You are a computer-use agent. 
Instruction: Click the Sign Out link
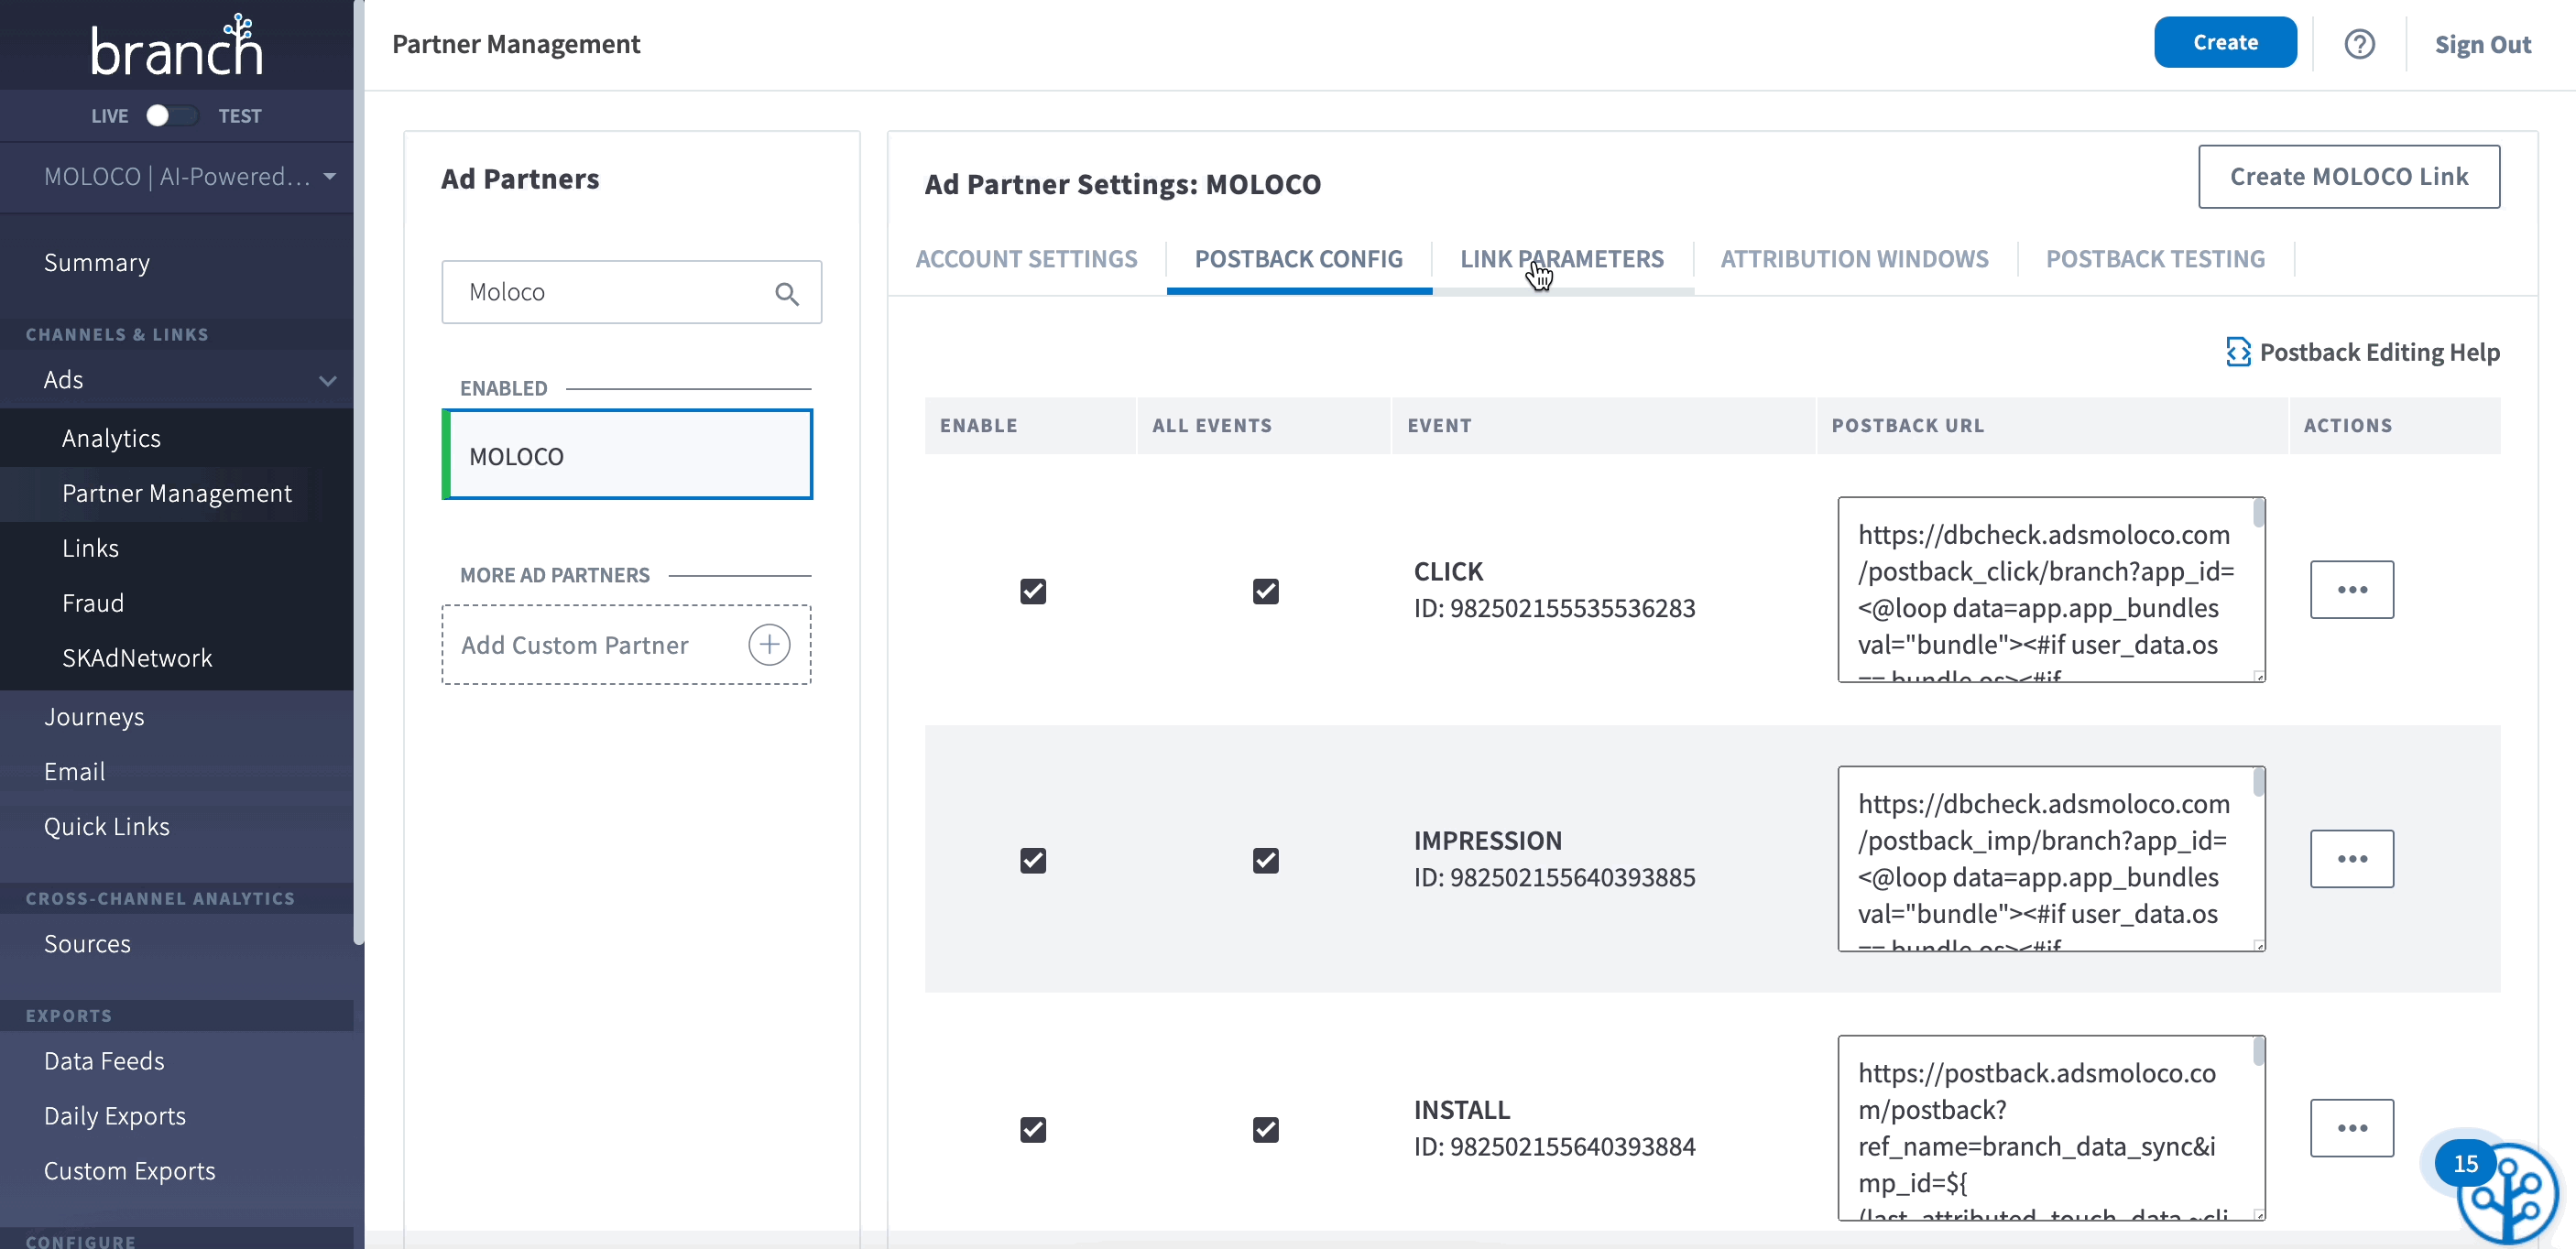click(2482, 44)
